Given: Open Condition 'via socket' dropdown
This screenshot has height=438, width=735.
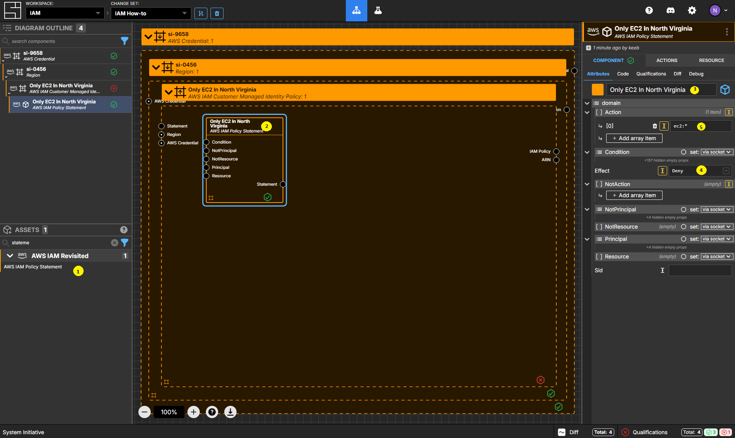Looking at the screenshot, I should (x=717, y=152).
